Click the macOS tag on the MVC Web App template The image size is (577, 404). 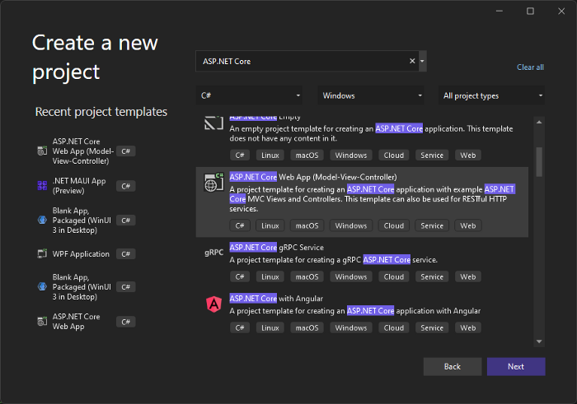pyautogui.click(x=307, y=226)
